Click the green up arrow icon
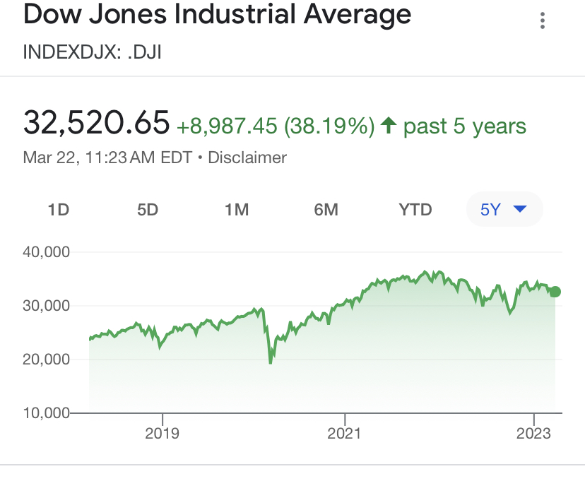 (x=388, y=126)
